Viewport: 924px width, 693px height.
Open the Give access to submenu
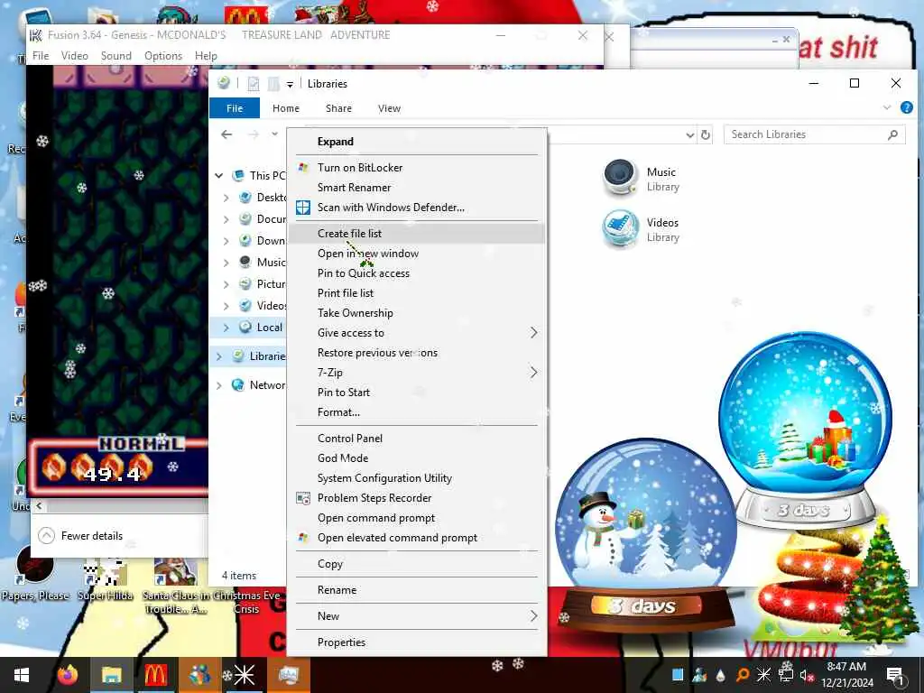click(417, 333)
